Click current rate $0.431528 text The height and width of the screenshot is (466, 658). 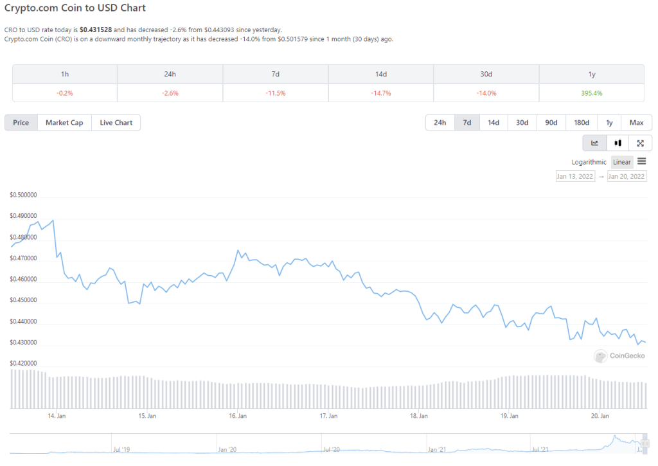coord(96,30)
